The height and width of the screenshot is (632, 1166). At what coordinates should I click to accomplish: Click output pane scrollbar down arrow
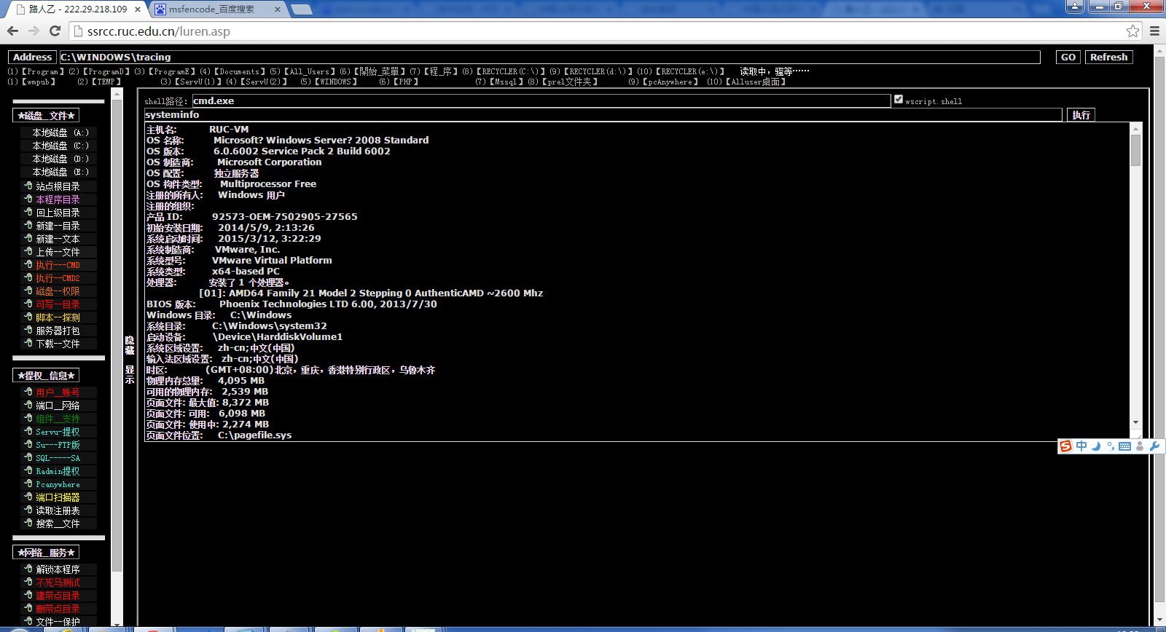coord(1135,422)
